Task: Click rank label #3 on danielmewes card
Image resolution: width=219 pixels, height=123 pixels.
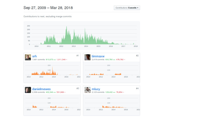Action: [x=78, y=88]
